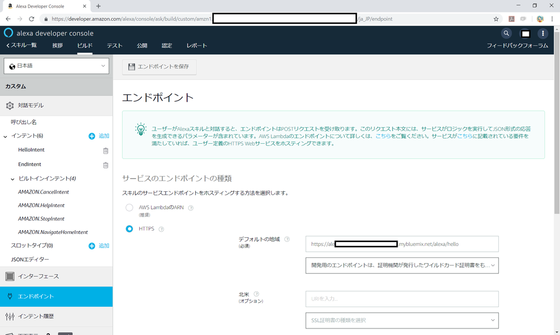The image size is (560, 335).
Task: Click 追加 next to インテント
Action: 104,136
